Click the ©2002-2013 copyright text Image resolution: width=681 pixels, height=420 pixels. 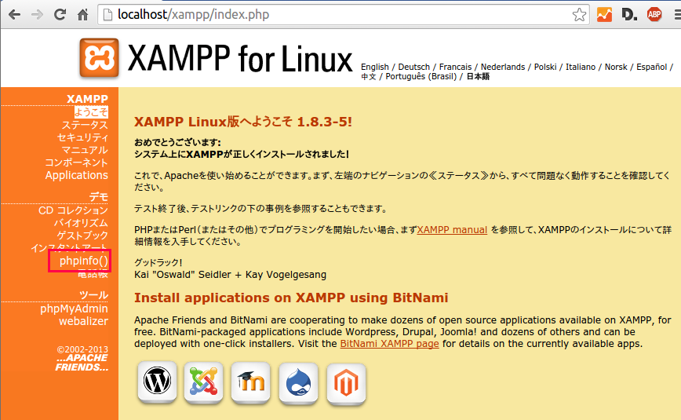82,349
